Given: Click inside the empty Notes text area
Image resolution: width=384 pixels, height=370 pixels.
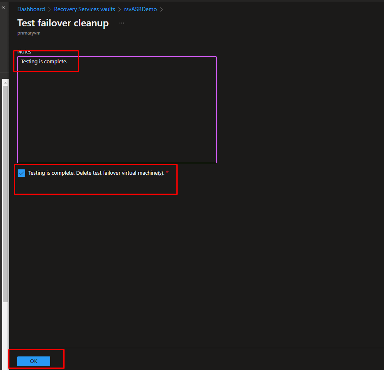Looking at the screenshot, I should click(117, 115).
